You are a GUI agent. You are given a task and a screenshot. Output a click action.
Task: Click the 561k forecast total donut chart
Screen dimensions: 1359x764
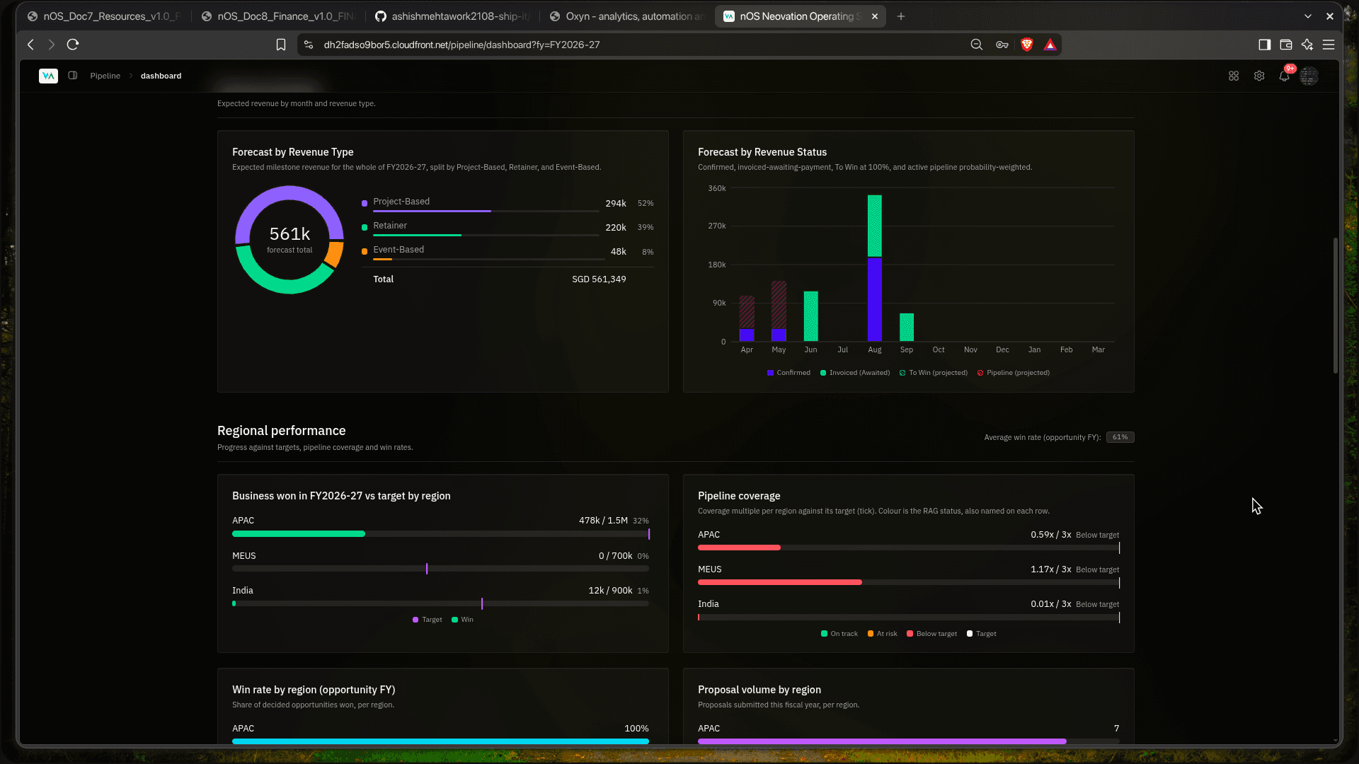pos(289,240)
